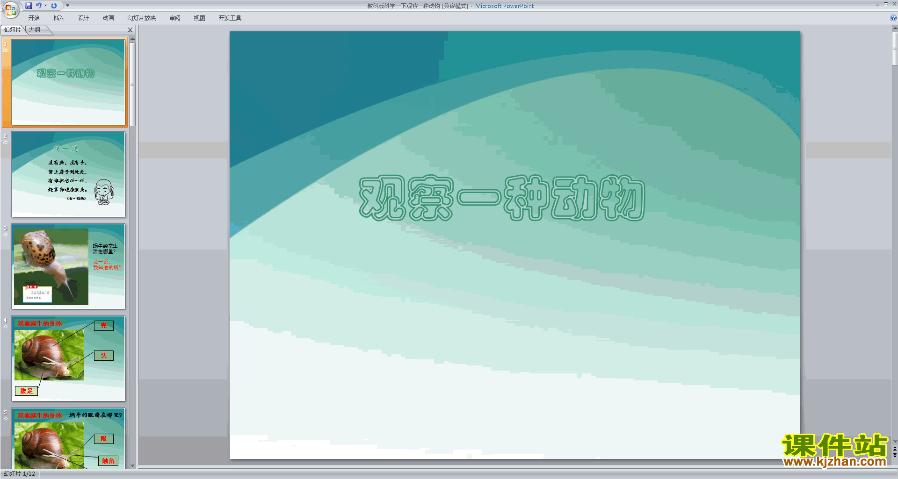Image resolution: width=898 pixels, height=479 pixels.
Task: Restore down the PowerPoint window
Action: pyautogui.click(x=886, y=4)
